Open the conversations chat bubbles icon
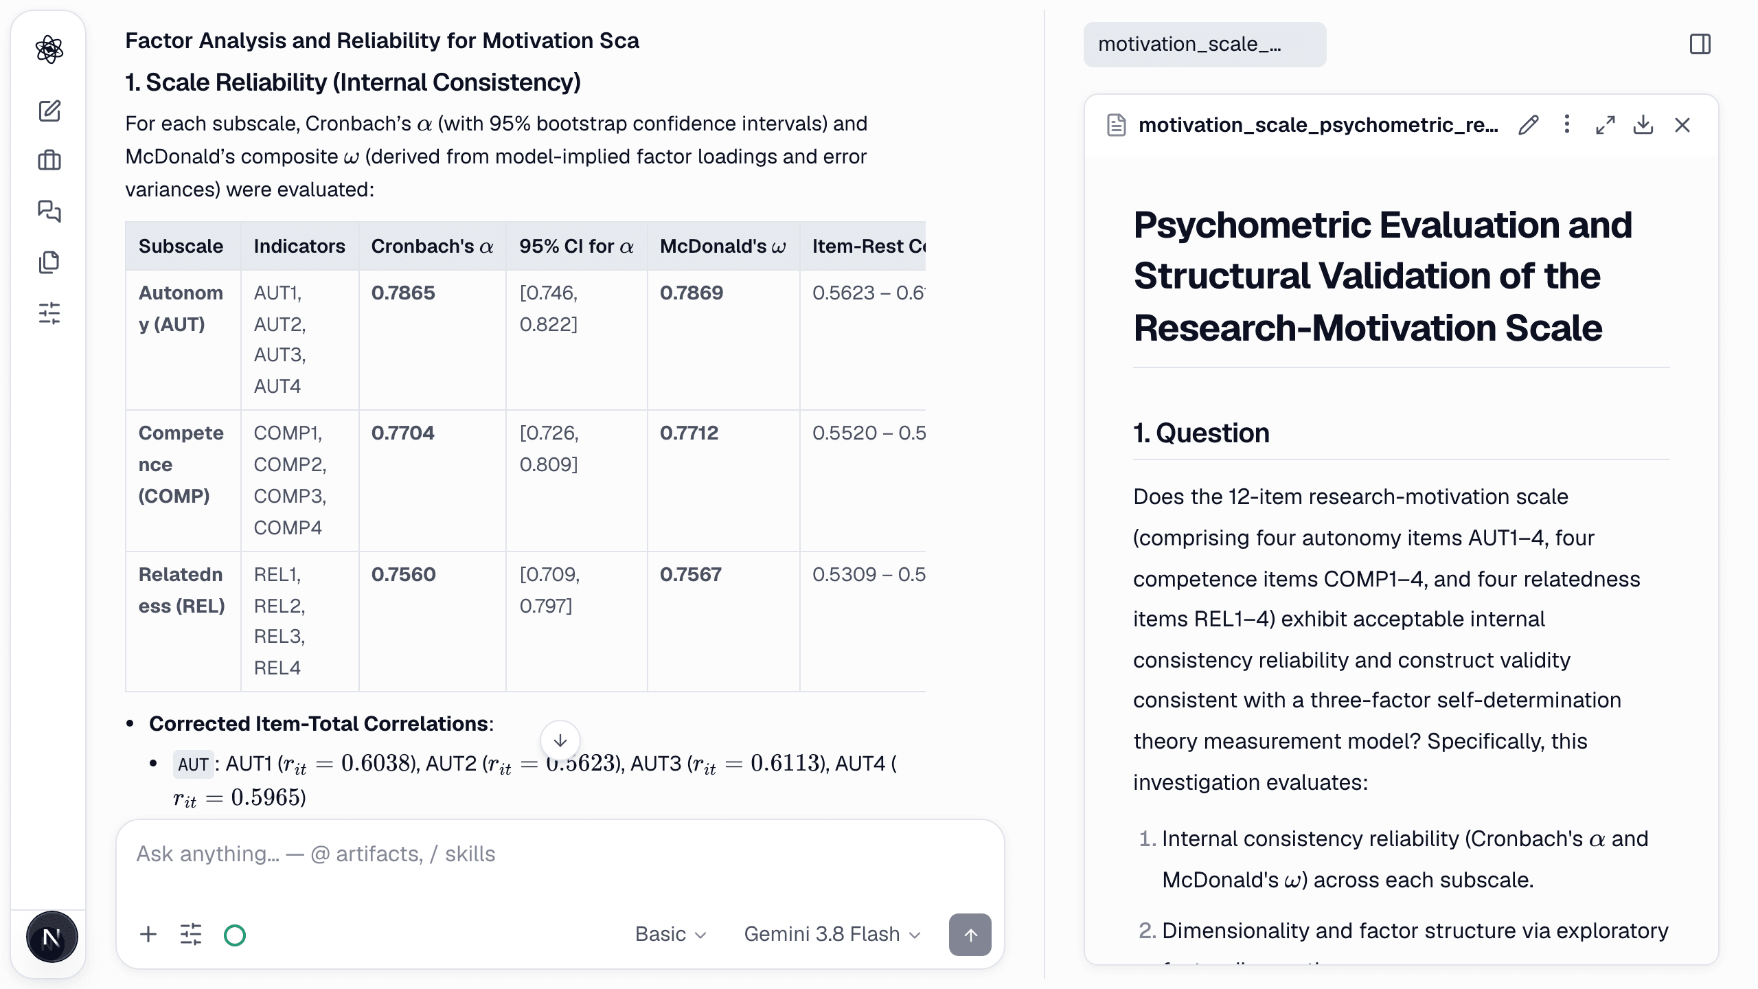1758x989 pixels. 49,211
